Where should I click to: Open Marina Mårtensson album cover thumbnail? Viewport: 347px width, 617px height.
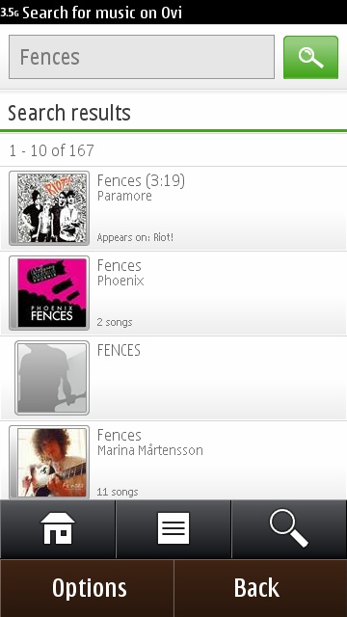[x=49, y=463]
